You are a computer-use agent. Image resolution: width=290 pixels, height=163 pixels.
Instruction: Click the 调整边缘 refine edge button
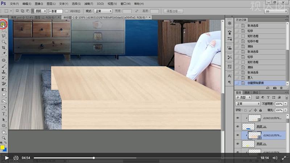tap(173, 11)
